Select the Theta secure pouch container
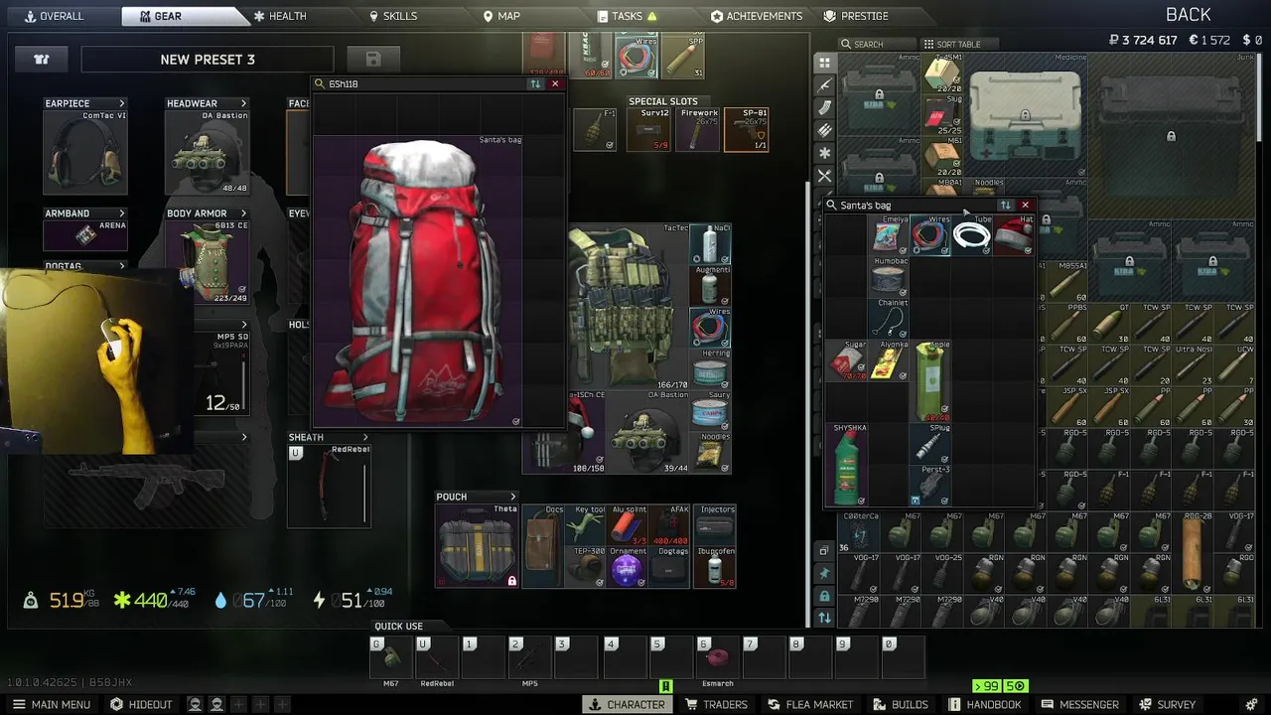1271x715 pixels. click(478, 545)
